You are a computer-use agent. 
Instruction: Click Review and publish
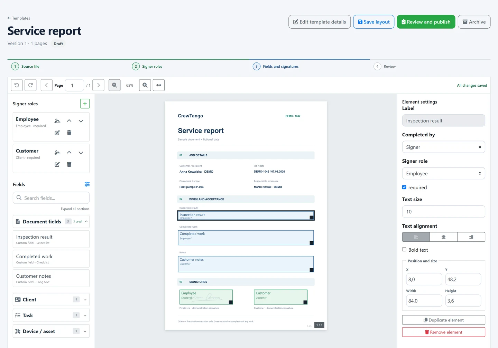point(426,22)
